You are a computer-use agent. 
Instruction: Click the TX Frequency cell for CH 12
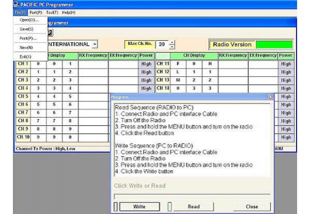pyautogui.click(x=263, y=72)
